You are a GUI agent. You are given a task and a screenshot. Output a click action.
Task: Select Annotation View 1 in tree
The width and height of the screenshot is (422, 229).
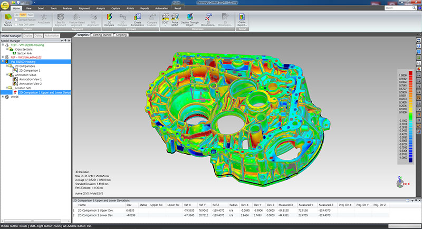30,79
